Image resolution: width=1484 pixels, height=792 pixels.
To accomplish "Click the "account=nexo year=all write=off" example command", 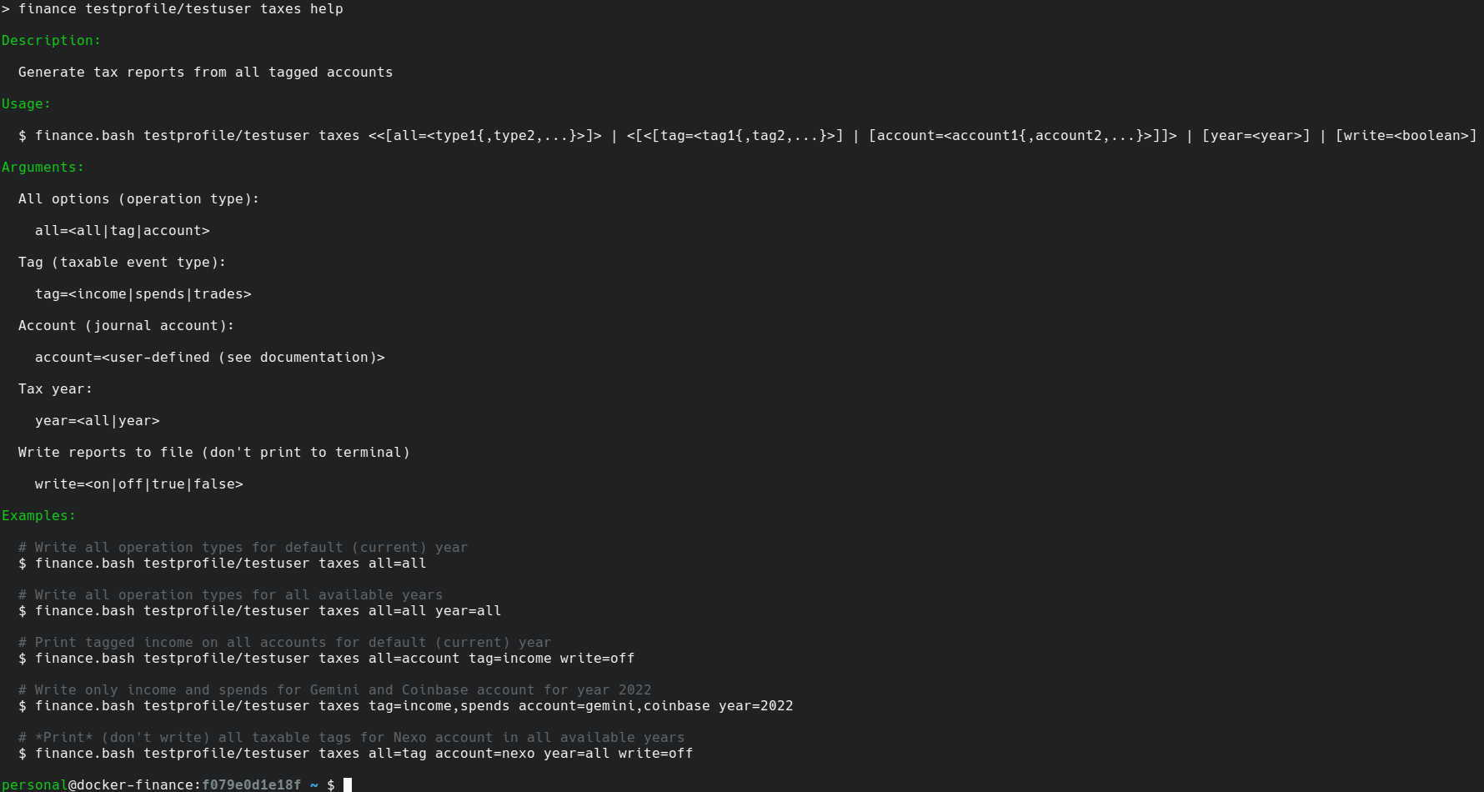I will 564,754.
